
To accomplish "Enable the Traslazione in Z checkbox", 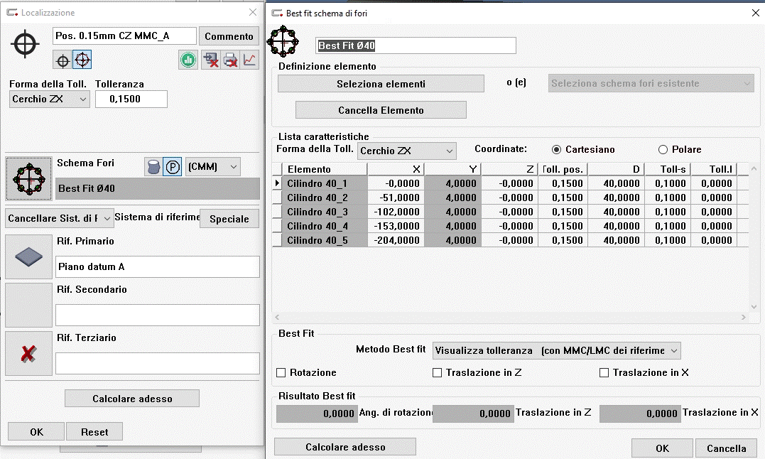I will [437, 372].
